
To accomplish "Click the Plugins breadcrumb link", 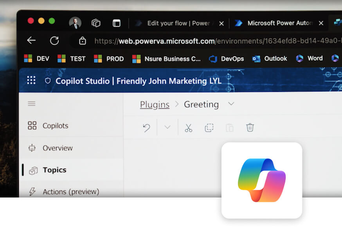I will pos(155,105).
